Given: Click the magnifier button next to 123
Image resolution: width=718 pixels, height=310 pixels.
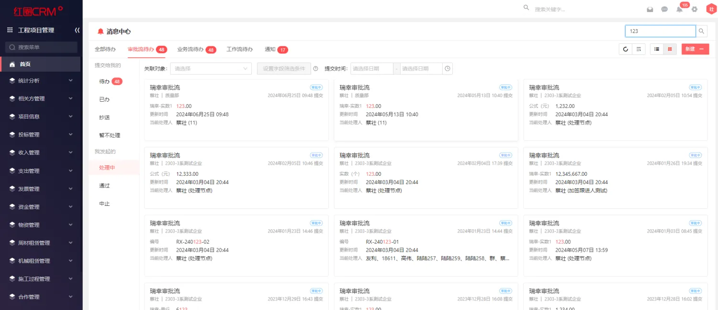Looking at the screenshot, I should [x=701, y=31].
